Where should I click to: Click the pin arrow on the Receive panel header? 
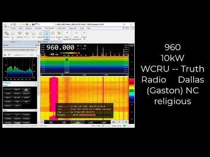coord(36,45)
